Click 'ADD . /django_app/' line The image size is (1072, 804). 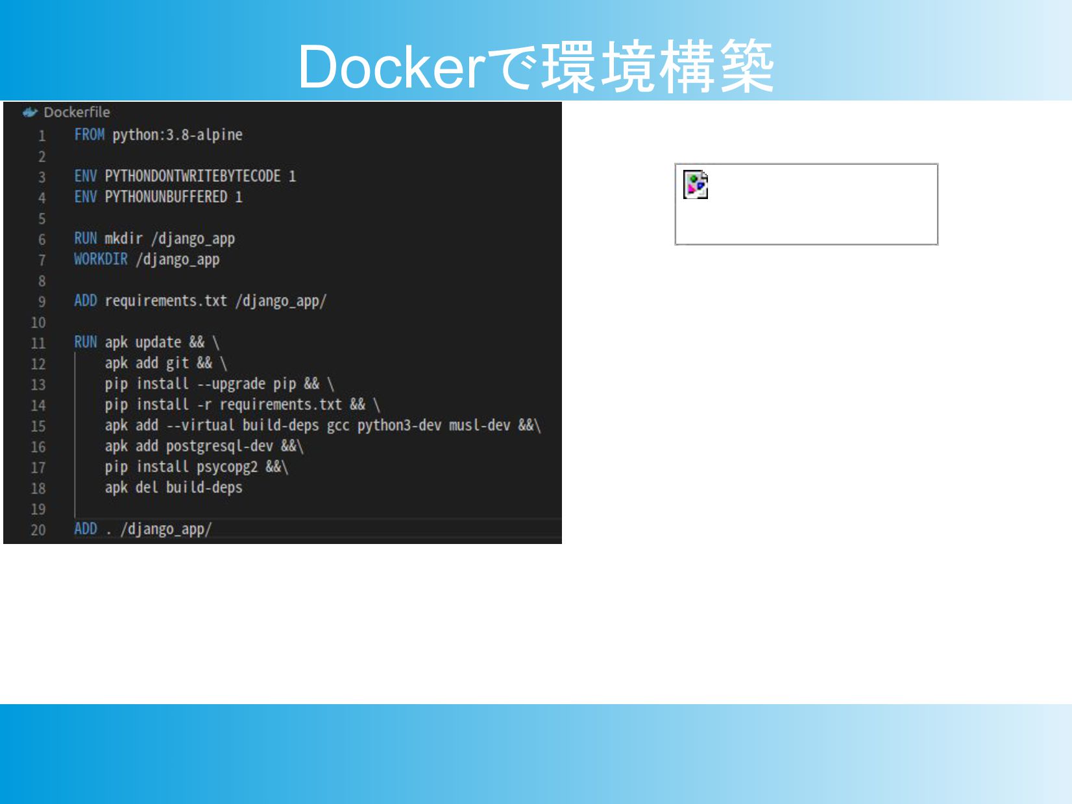pyautogui.click(x=143, y=529)
